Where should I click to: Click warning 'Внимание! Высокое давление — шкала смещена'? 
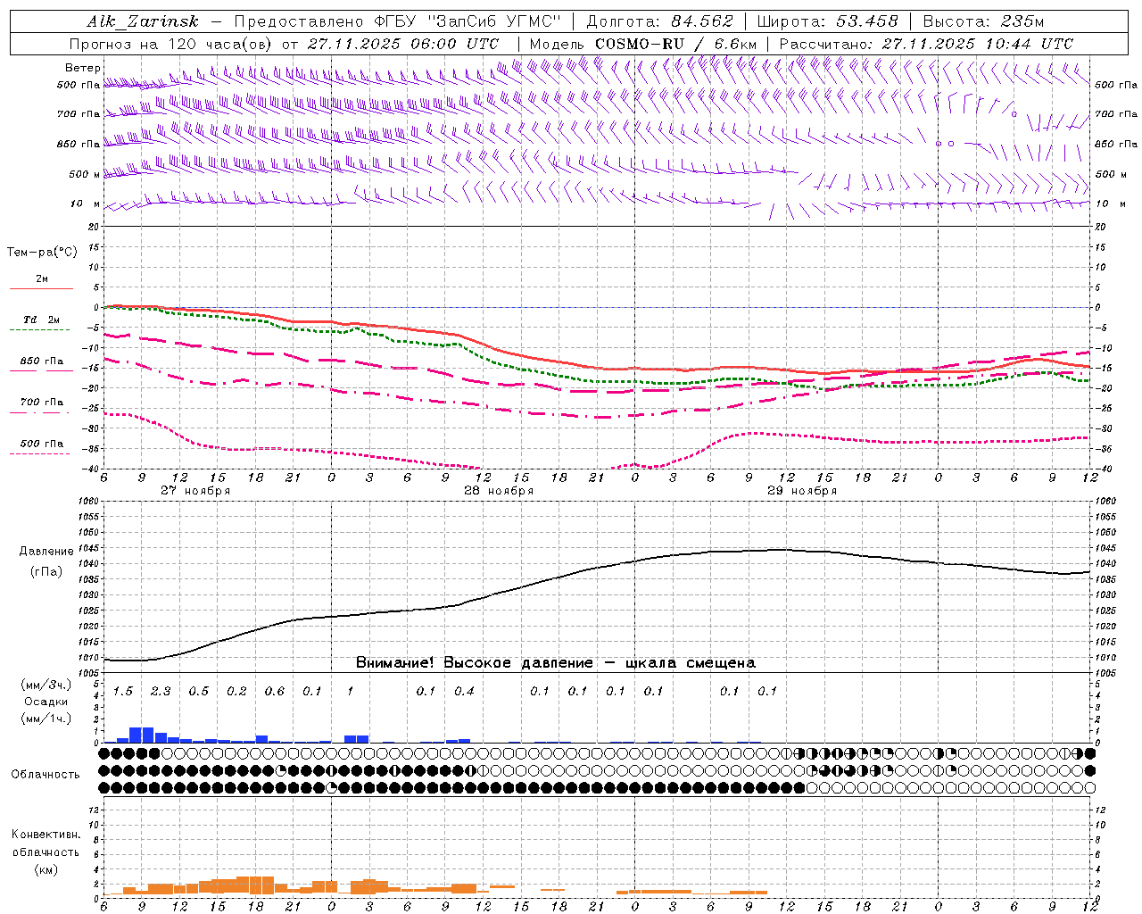coord(556,662)
